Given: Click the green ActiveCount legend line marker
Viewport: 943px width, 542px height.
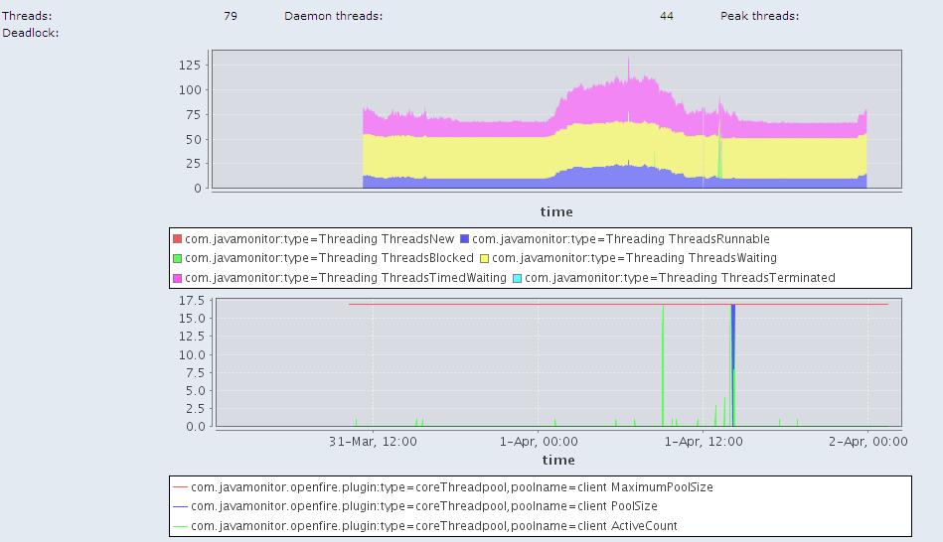Looking at the screenshot, I should click(x=180, y=526).
